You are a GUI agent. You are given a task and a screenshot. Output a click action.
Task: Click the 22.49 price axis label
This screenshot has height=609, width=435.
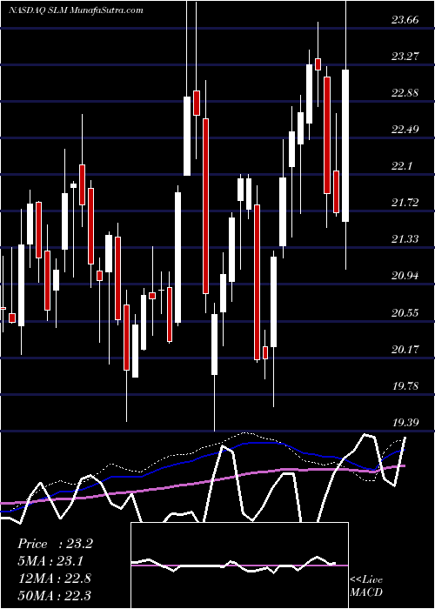405,130
